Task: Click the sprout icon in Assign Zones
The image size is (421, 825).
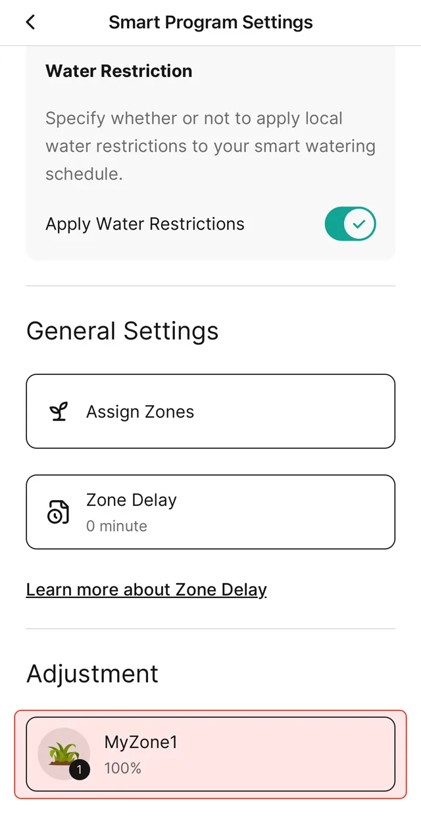Action: [x=59, y=412]
